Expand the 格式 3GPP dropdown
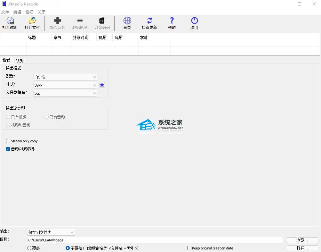321x252 pixels. (x=65, y=85)
